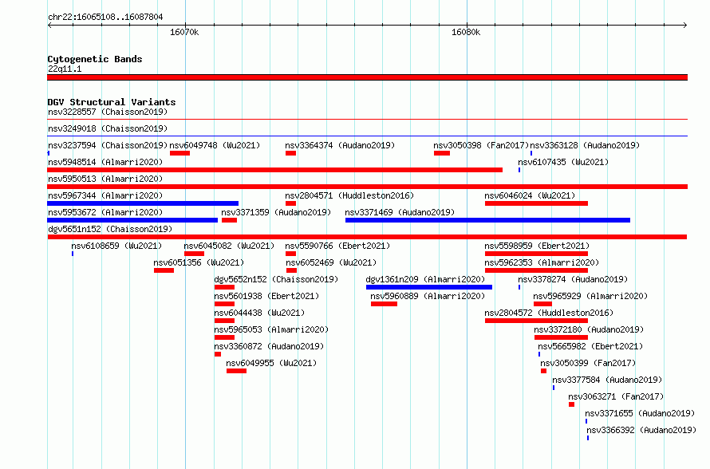Viewport: 710px width, 469px height.
Task: Click nsv5665982 (Ebert2021) label
Action: click(590, 346)
